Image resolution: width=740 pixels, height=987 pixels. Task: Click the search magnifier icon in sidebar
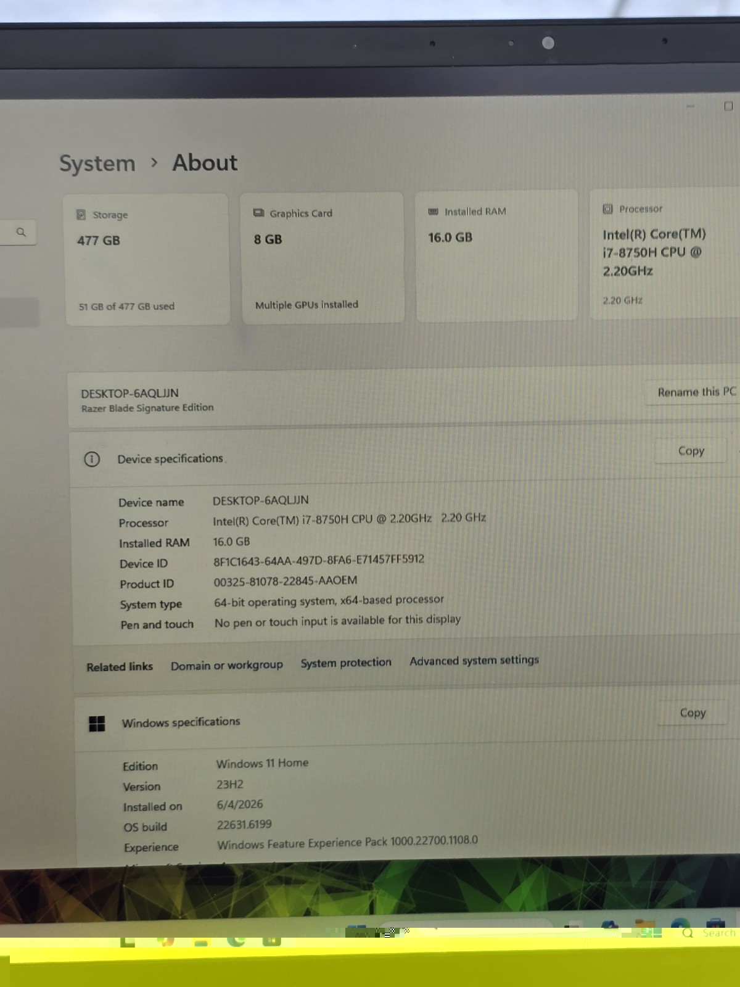[21, 233]
